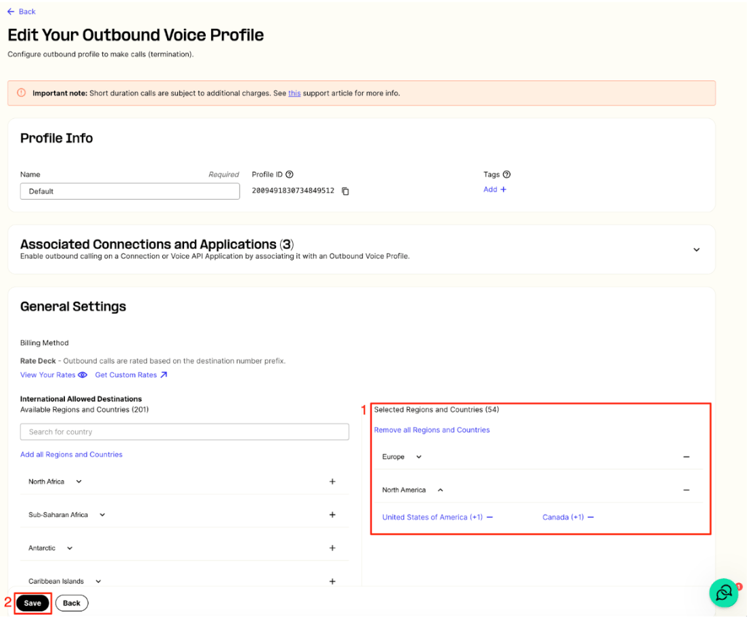Viewport: 749px width, 623px height.
Task: Add all Regions and Countries
Action: 71,455
